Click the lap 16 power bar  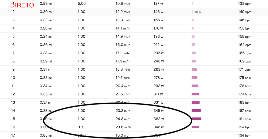coord(195,127)
